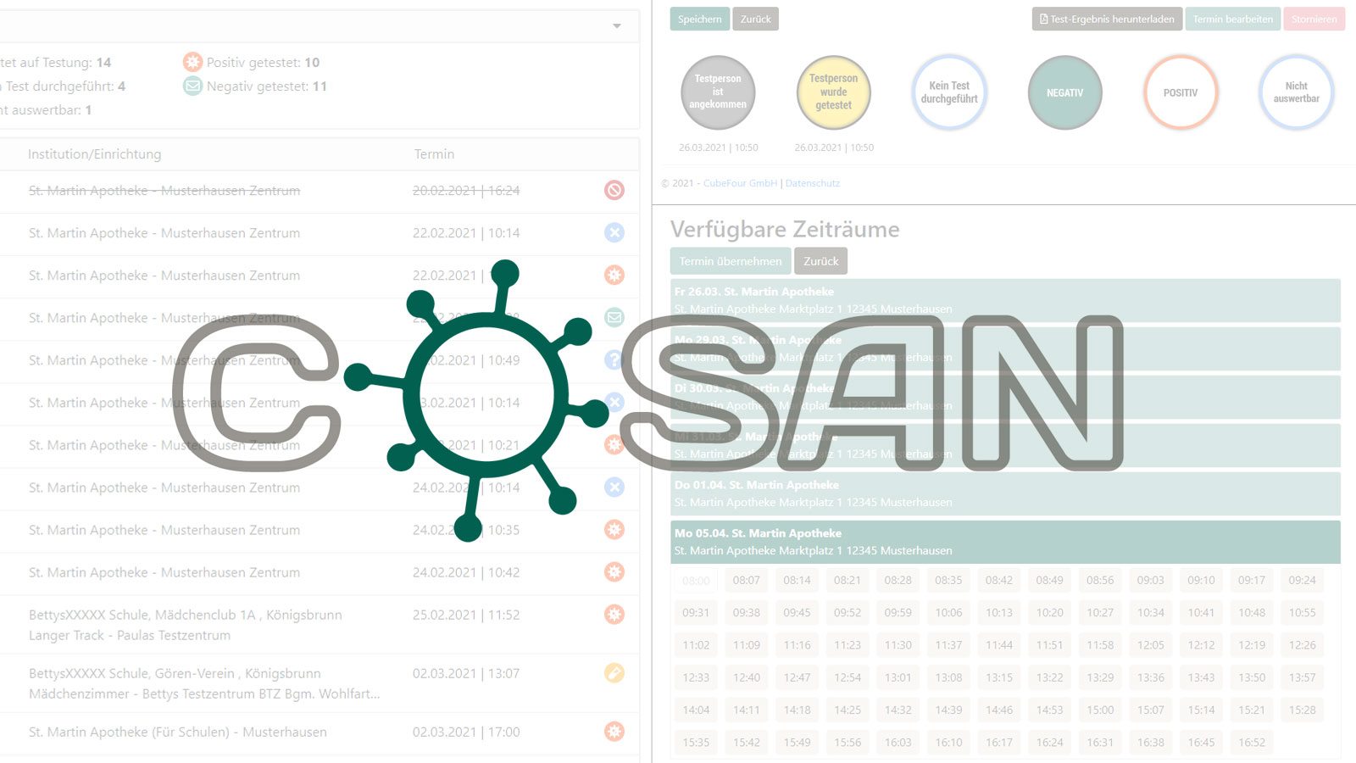The height and width of the screenshot is (763, 1356).
Task: Select status 'Testperson wurde getestet'
Action: pyautogui.click(x=834, y=92)
